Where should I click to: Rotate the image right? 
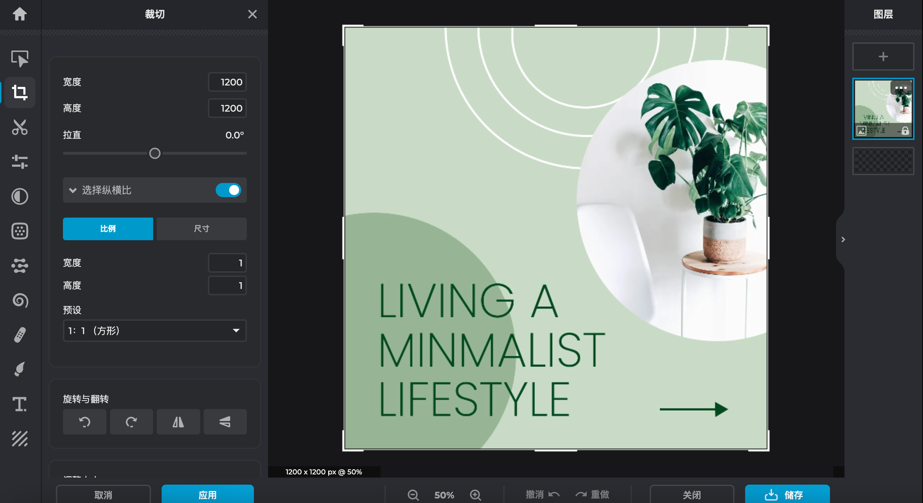[x=132, y=422]
